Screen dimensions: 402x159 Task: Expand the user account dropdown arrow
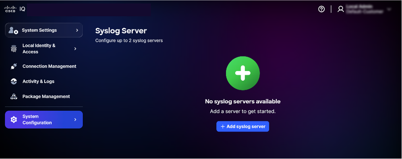[x=389, y=10]
